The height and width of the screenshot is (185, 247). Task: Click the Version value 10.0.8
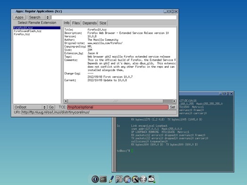(92, 36)
